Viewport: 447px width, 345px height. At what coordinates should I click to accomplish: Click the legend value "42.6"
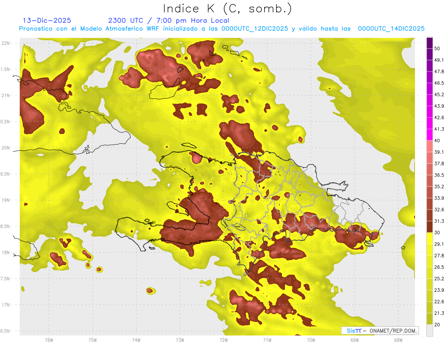(x=439, y=118)
